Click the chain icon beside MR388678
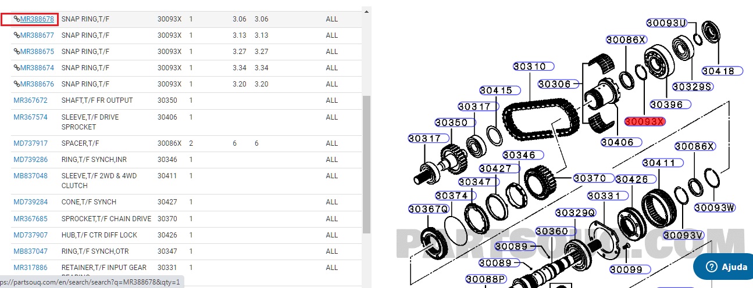 click(17, 19)
